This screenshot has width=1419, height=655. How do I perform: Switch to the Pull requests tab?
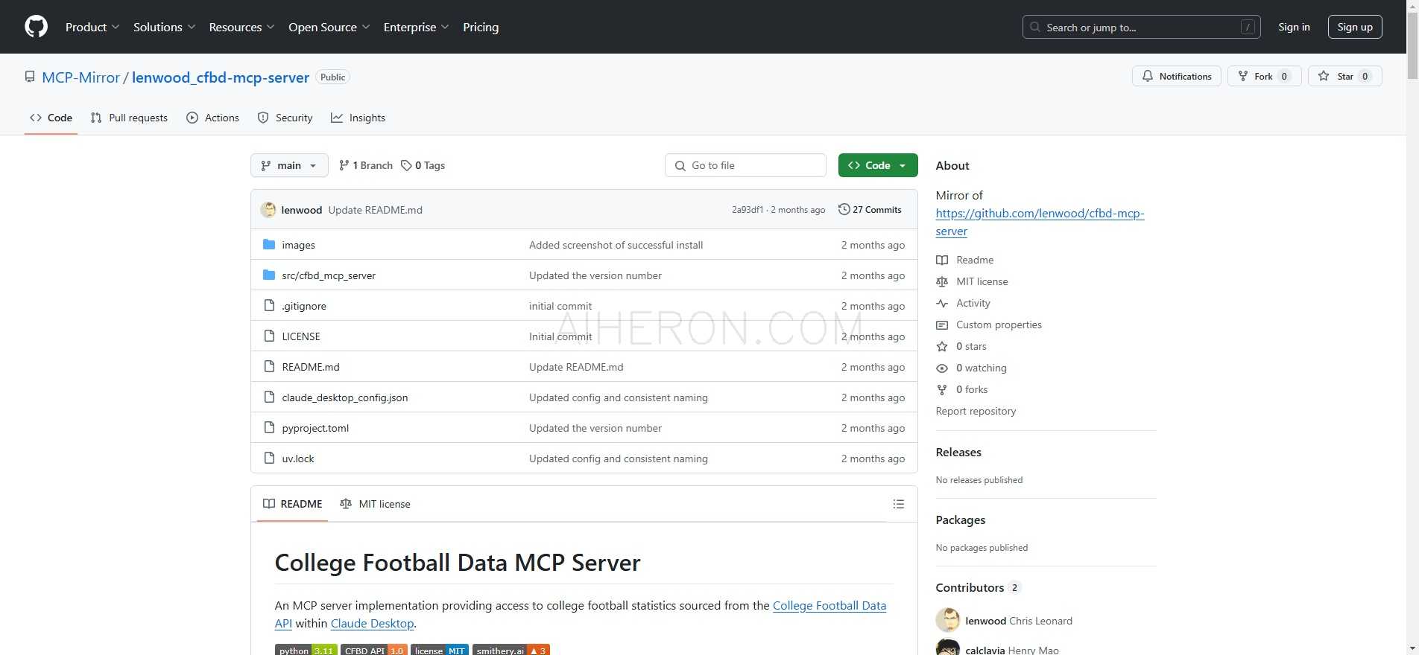pos(129,118)
